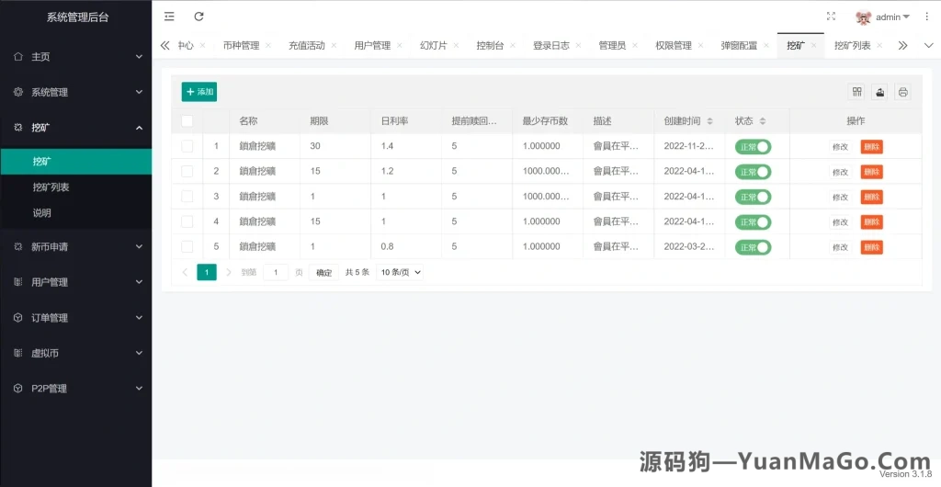Click the 确定 pagination button
Viewport: 941px width, 487px height.
pyautogui.click(x=324, y=272)
